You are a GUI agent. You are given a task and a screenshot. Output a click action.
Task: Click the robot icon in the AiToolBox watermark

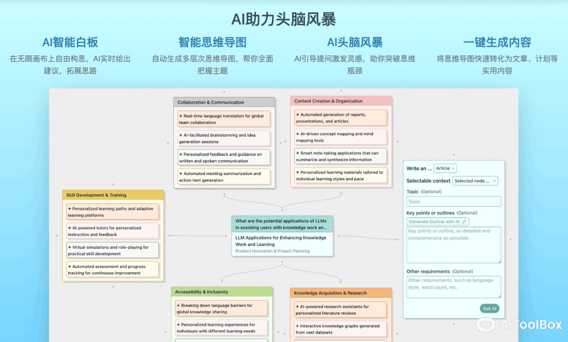point(486,325)
